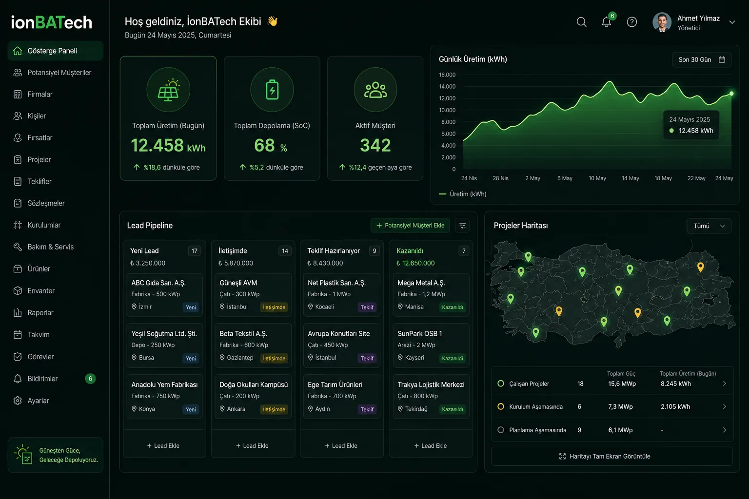Click the Potansiyel Müşteri Ekle button
This screenshot has width=749, height=499.
point(411,226)
